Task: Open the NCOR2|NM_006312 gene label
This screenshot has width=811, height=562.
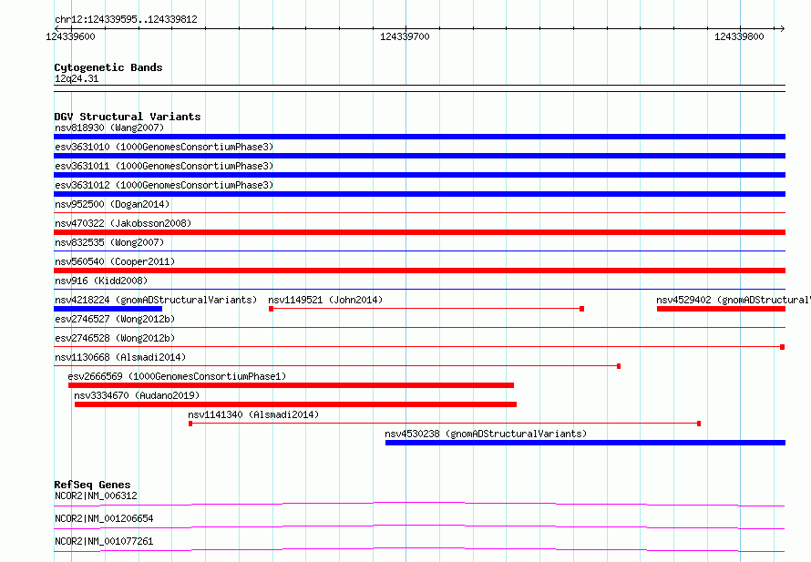Action: coord(97,496)
